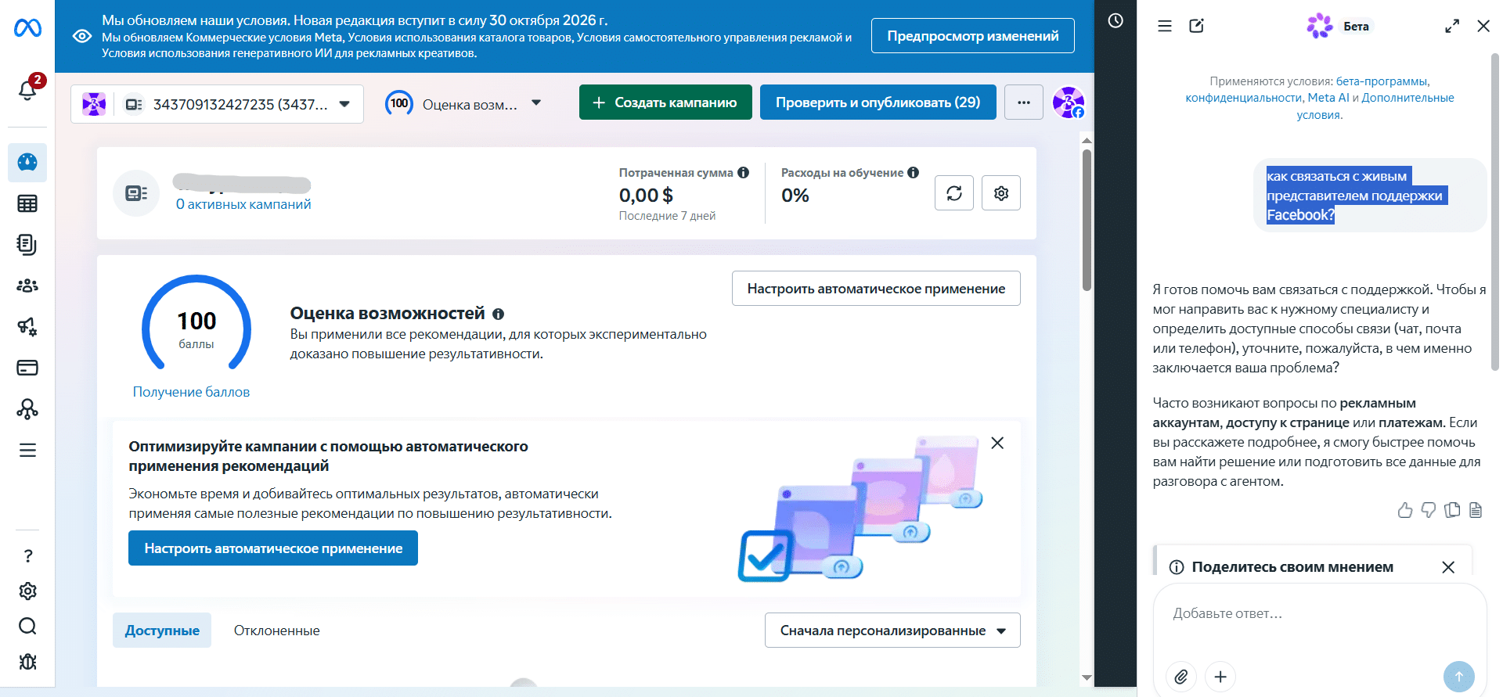
Task: Close the auto-apply recommendations promo card
Action: [x=997, y=443]
